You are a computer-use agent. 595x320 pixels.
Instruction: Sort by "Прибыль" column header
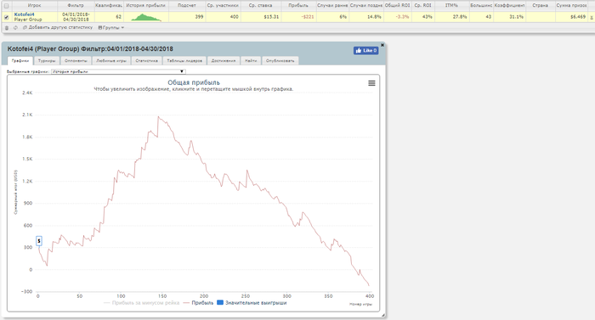pos(298,6)
